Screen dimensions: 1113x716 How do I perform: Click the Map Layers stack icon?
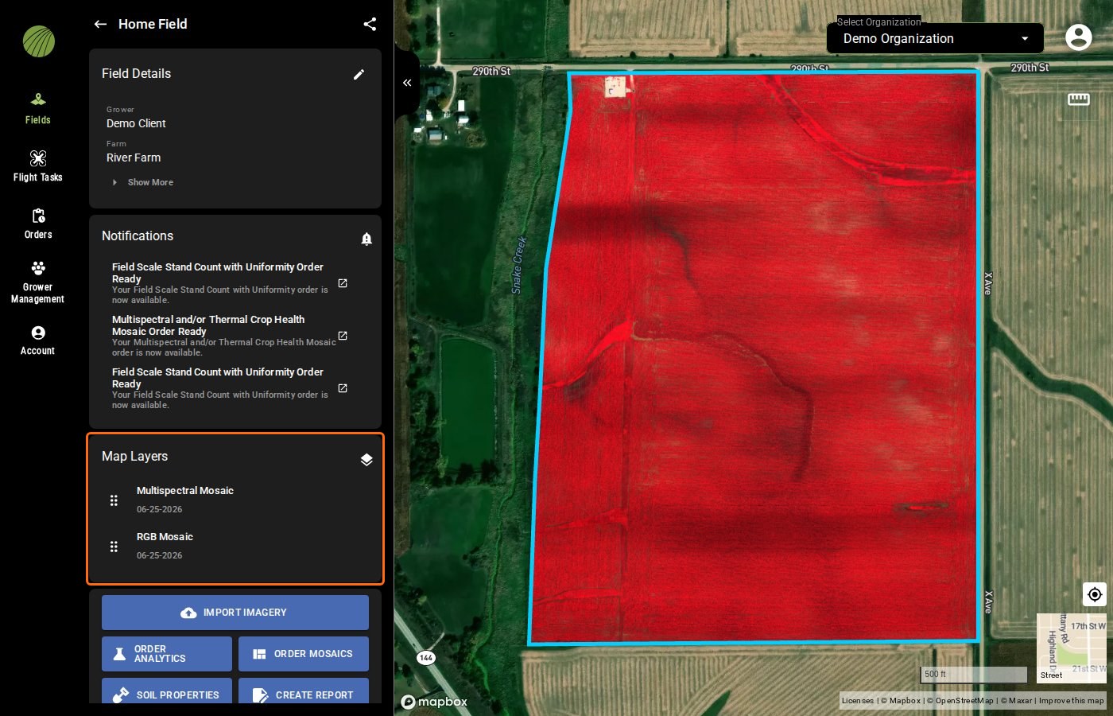[x=366, y=459]
